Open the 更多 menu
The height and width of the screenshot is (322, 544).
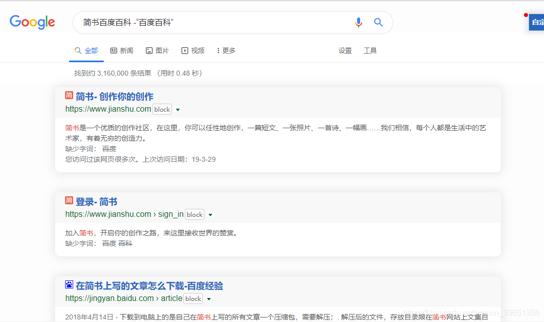(x=226, y=51)
